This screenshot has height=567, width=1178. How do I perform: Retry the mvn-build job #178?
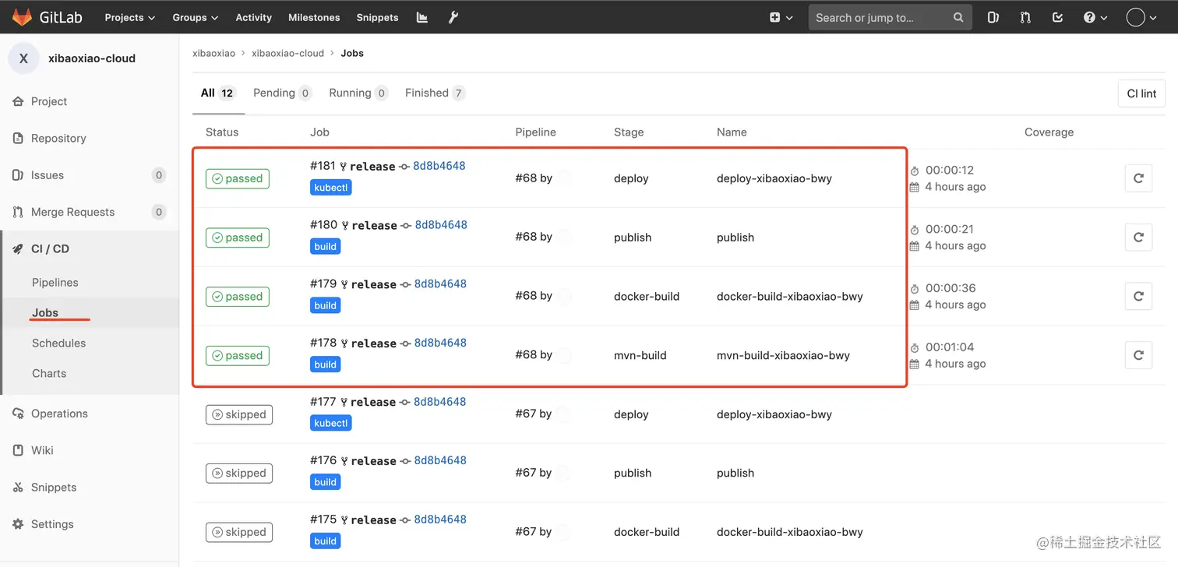[1138, 356]
